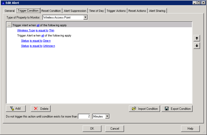Screen dimensions: 207x135
Task: Maximize the Edit Alert window
Action: click(199, 3)
